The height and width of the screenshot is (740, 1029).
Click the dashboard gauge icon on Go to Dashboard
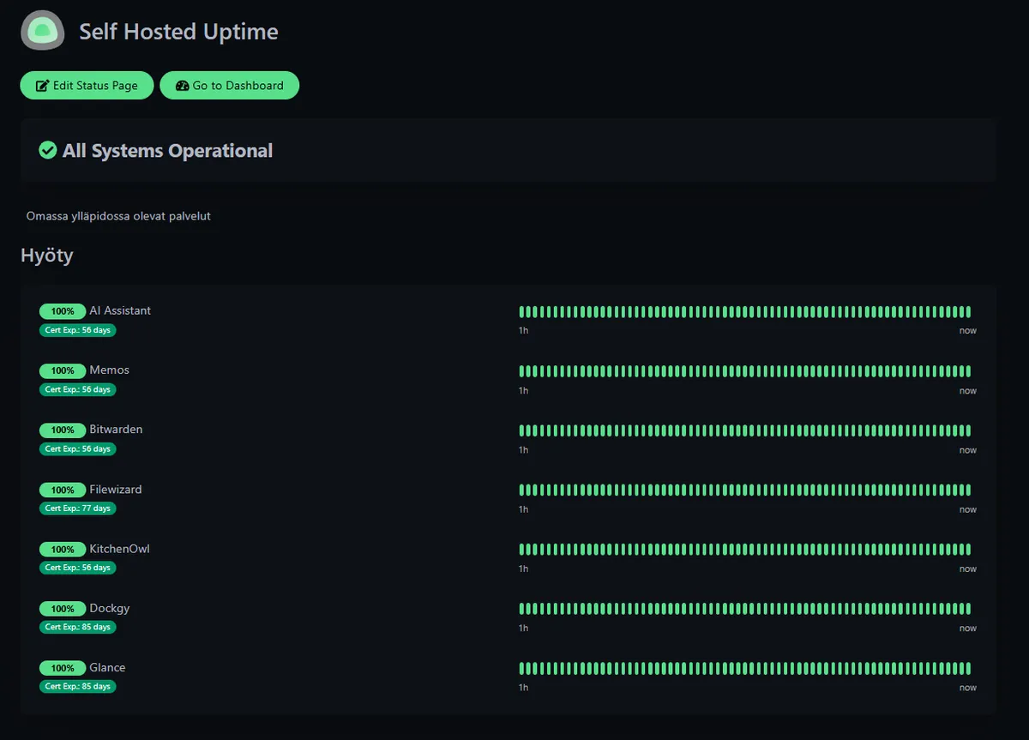click(x=183, y=85)
